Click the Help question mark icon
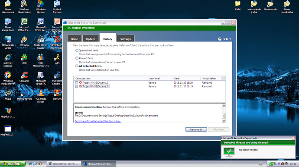The height and width of the screenshot is (167, 299). [220, 39]
